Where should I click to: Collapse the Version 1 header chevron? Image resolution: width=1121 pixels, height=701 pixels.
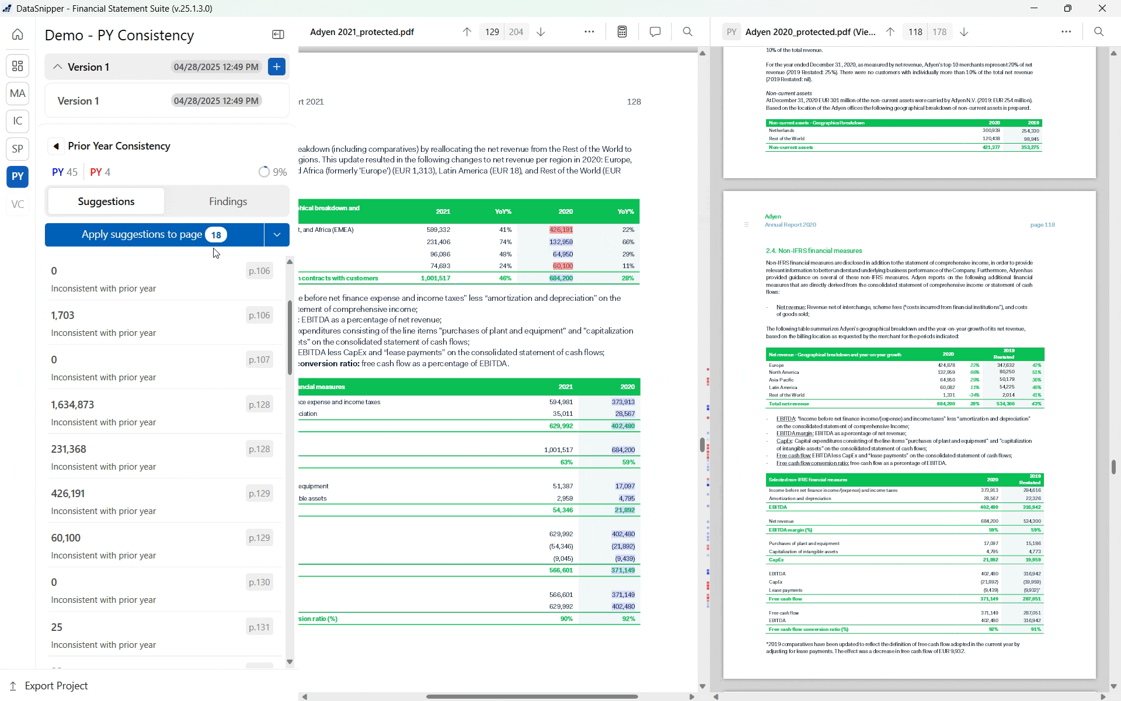coord(57,67)
